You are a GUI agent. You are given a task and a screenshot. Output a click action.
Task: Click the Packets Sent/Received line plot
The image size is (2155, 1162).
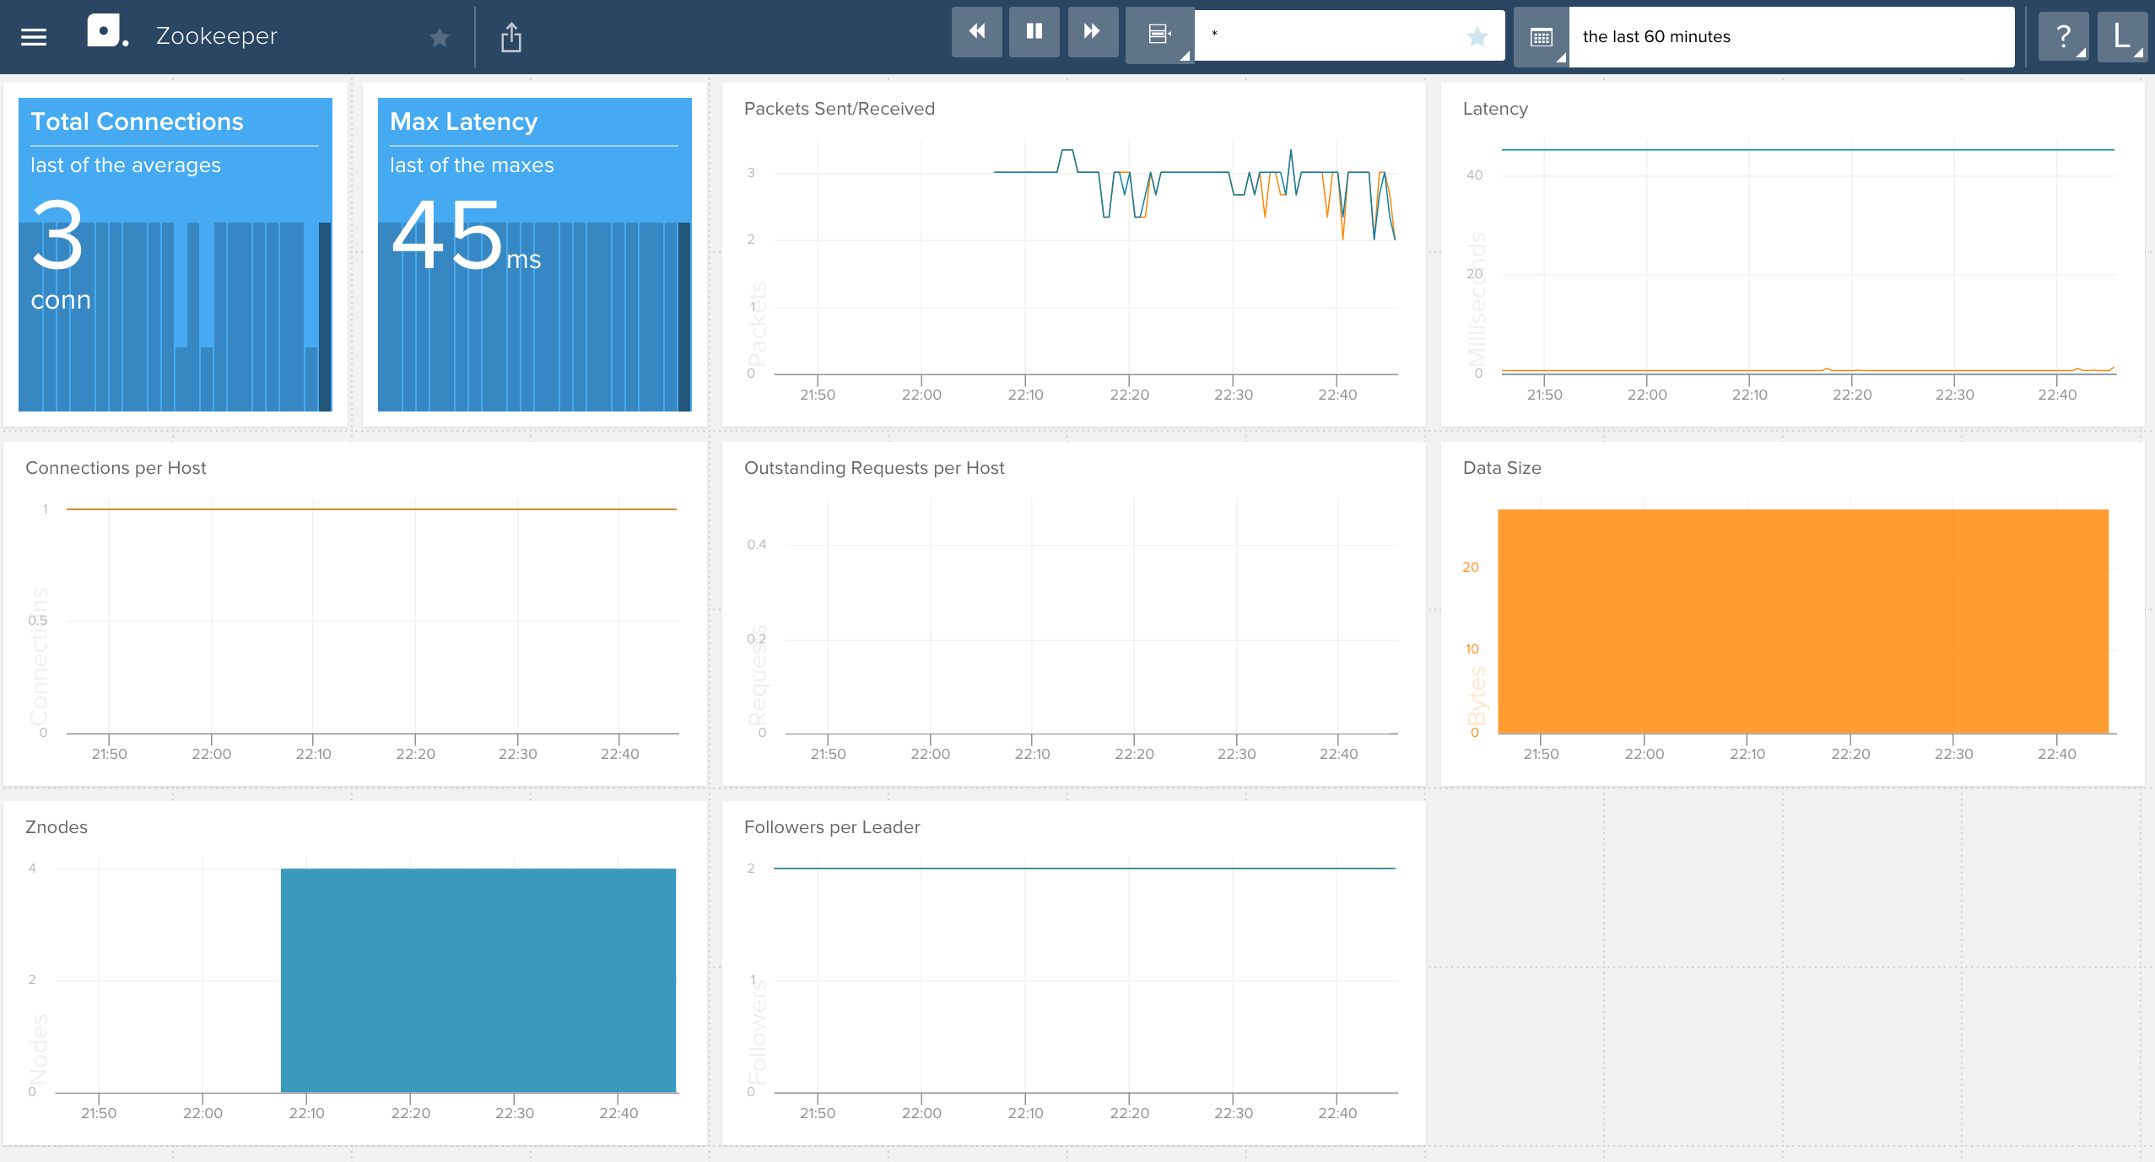tap(1194, 196)
